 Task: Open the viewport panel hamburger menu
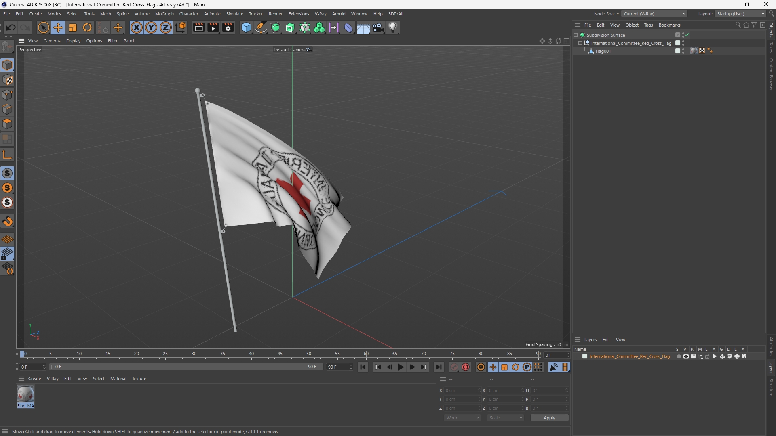point(21,41)
